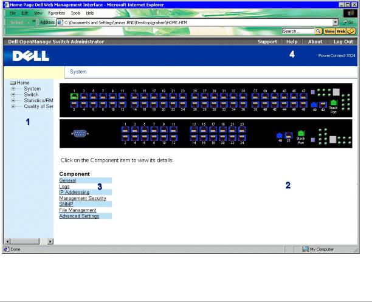
Task: Select port 25 in the 48-port unit
Action: click(x=195, y=96)
